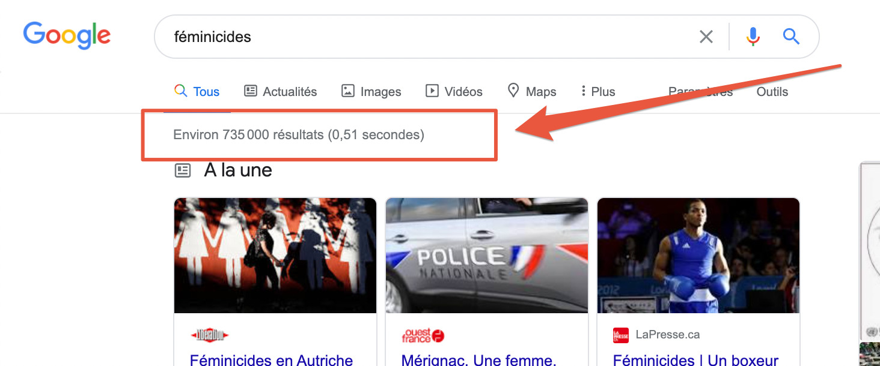
Task: Open the Police Nationale car thumbnail
Action: tap(487, 256)
